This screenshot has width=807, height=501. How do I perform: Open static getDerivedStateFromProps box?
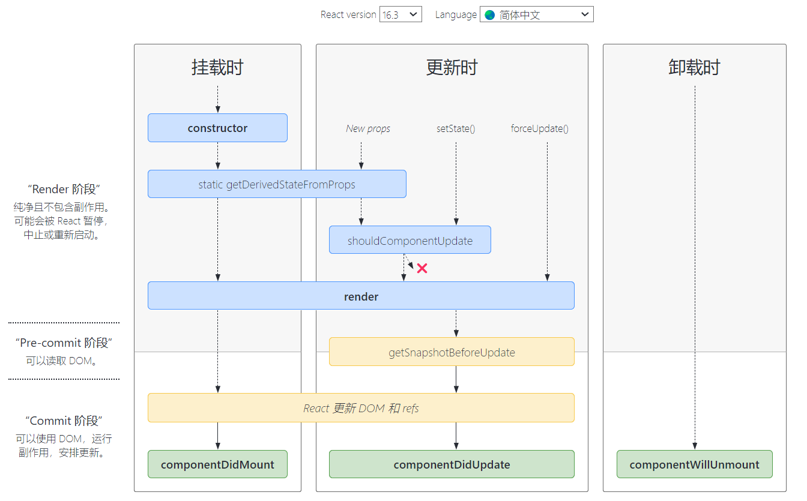[x=277, y=184]
